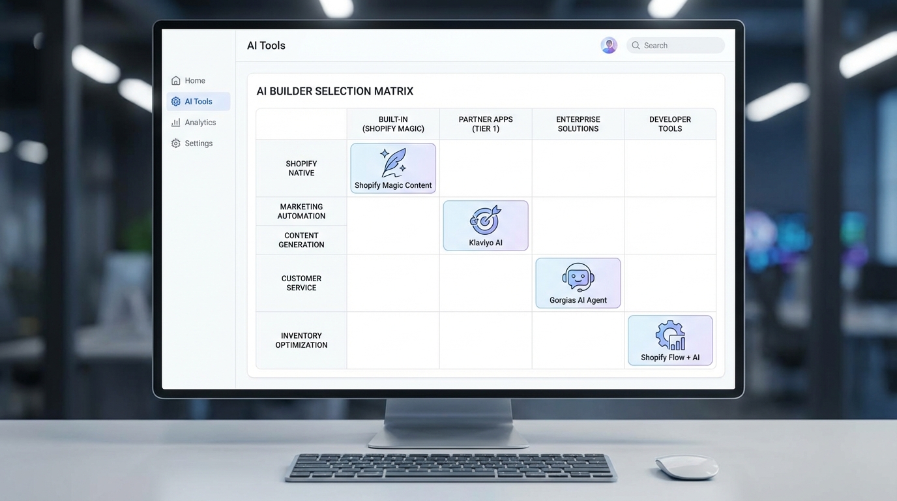
Task: Open the Settings gear icon
Action: click(176, 143)
